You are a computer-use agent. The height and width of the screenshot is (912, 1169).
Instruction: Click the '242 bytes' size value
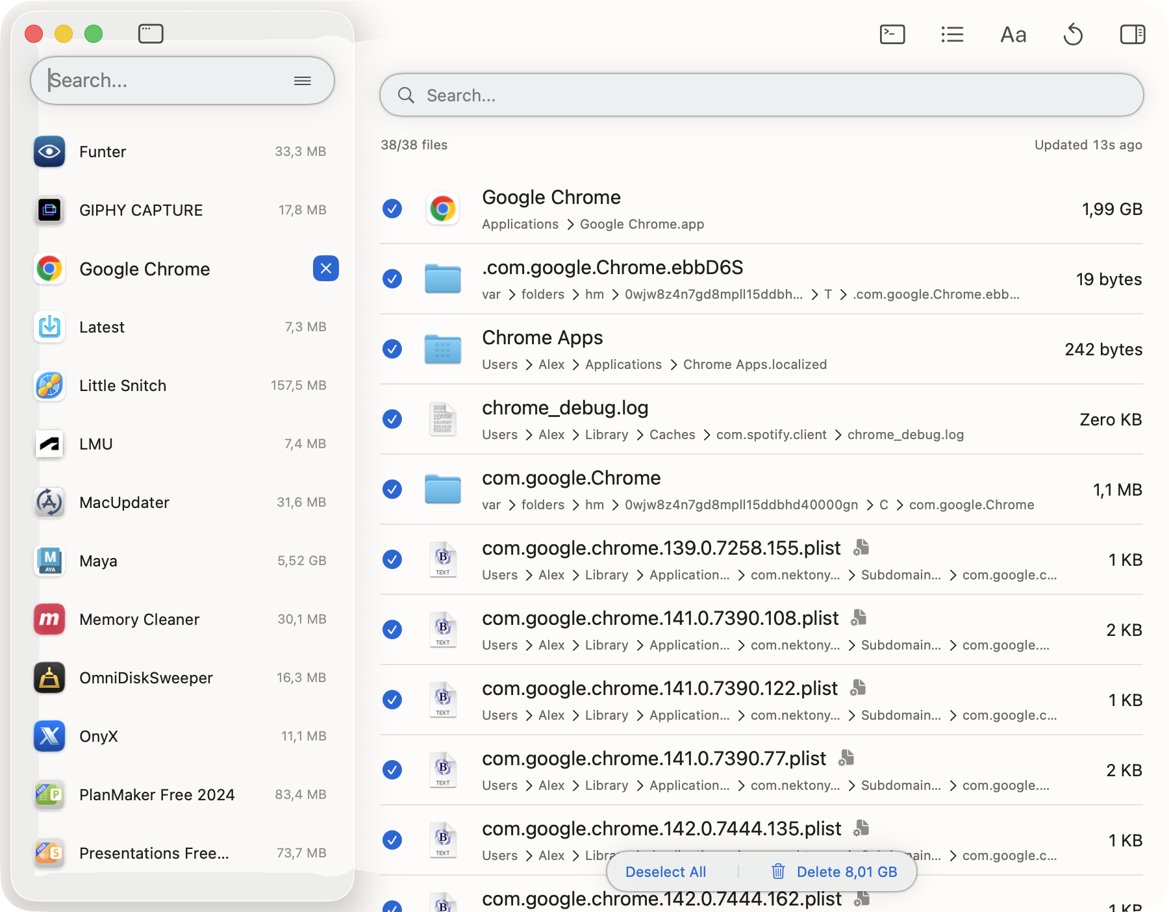1103,349
